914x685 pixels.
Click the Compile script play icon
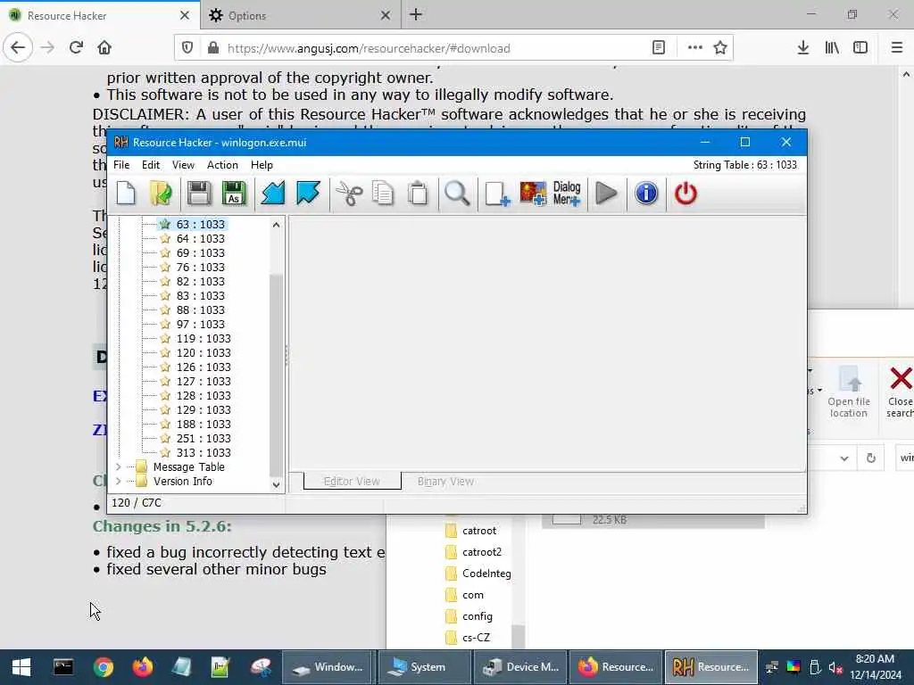(607, 194)
